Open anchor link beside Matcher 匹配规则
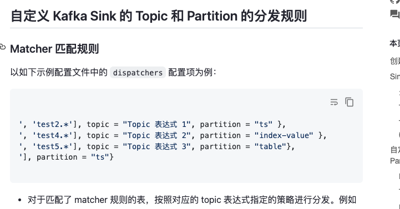The image size is (400, 209). coord(2,47)
